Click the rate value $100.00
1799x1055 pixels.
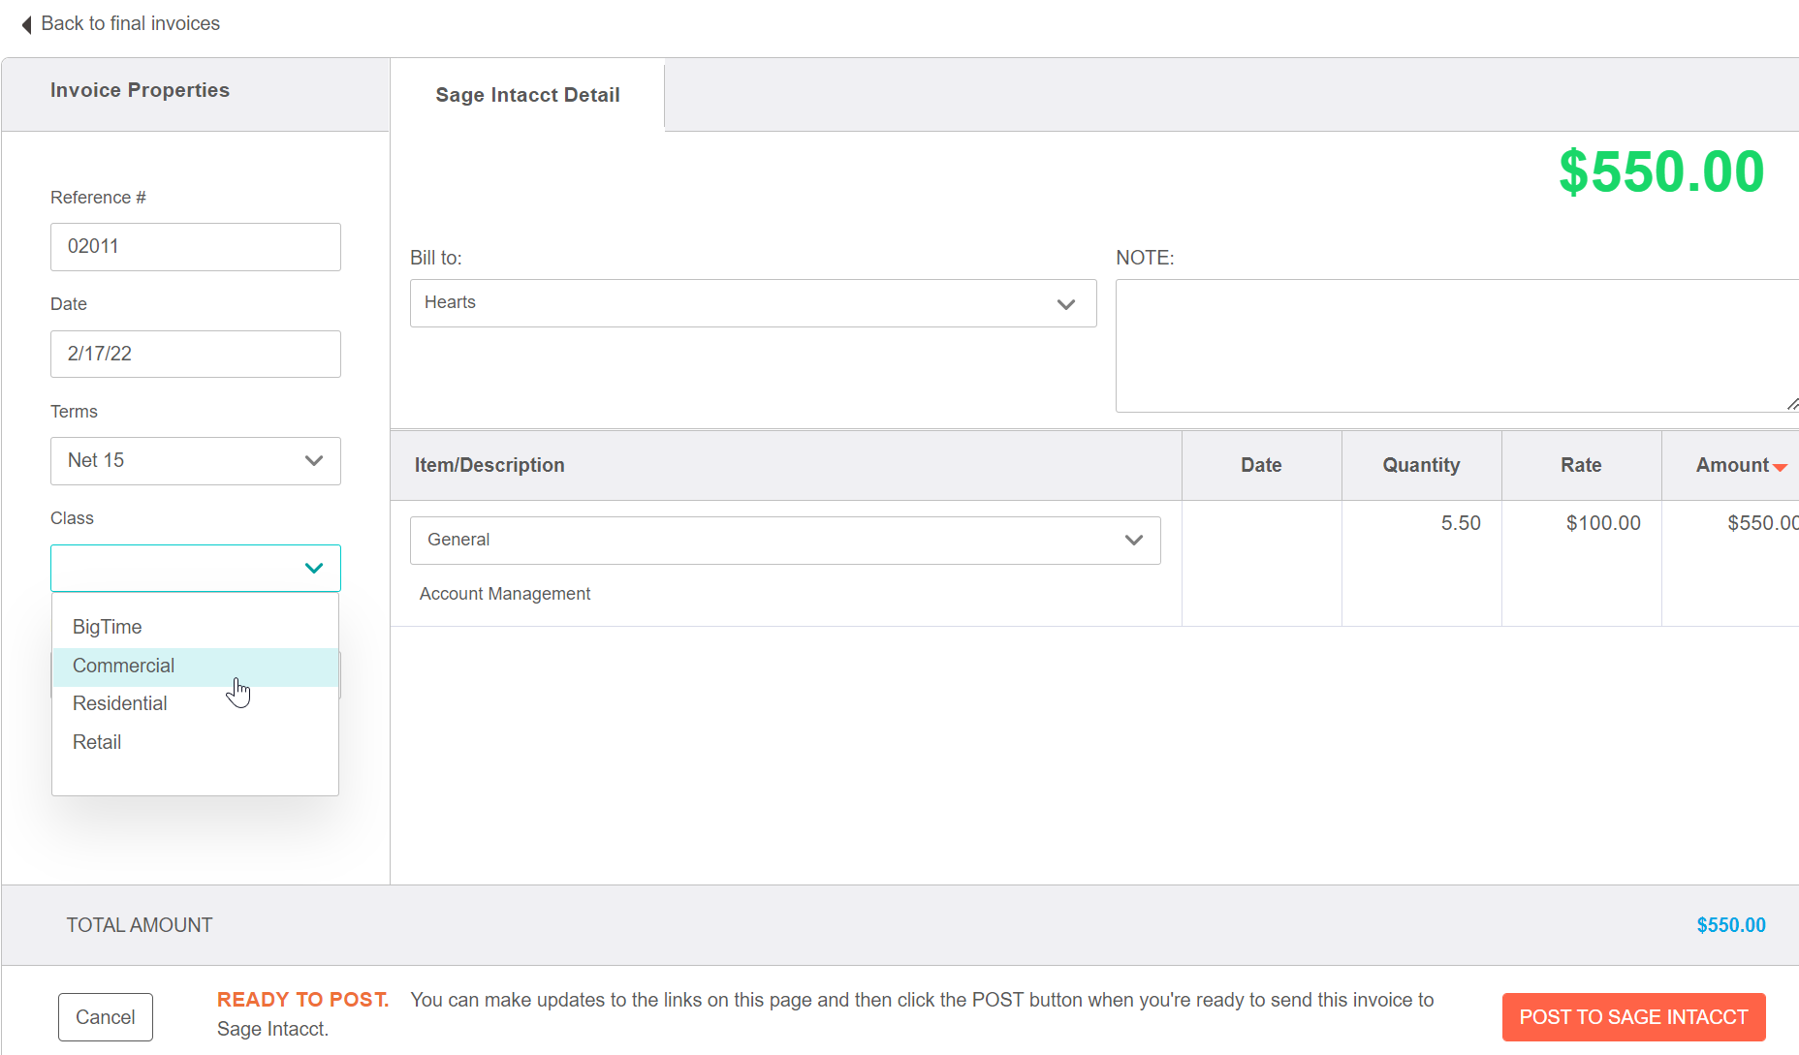1603,523
